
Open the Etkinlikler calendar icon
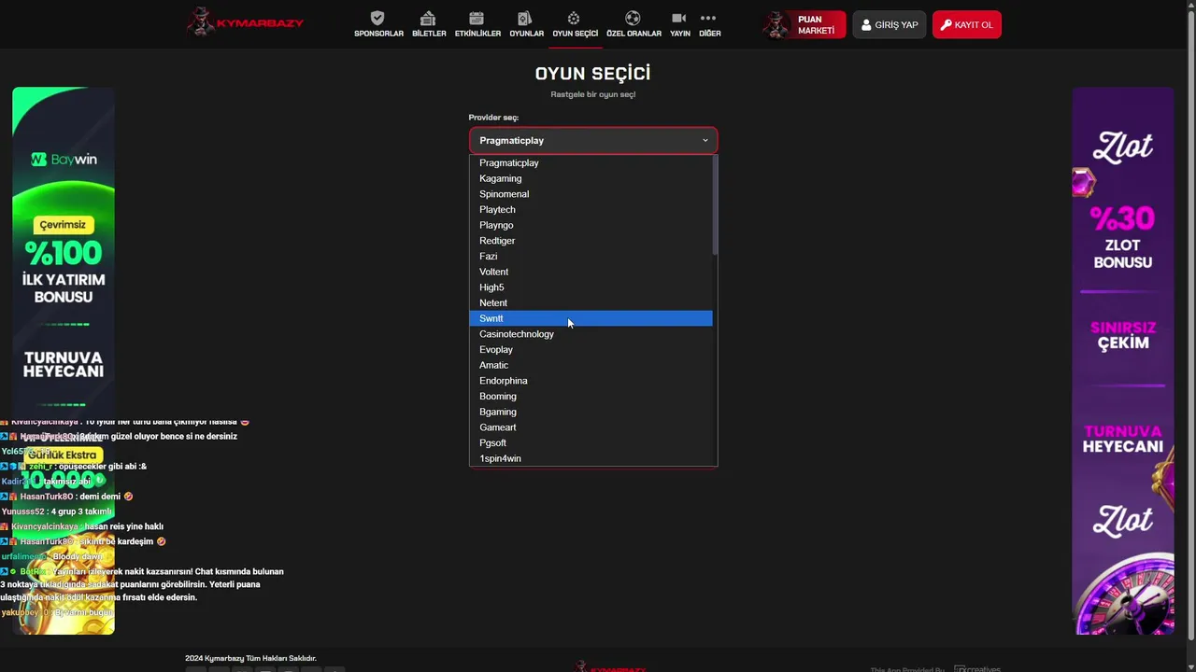pos(477,18)
